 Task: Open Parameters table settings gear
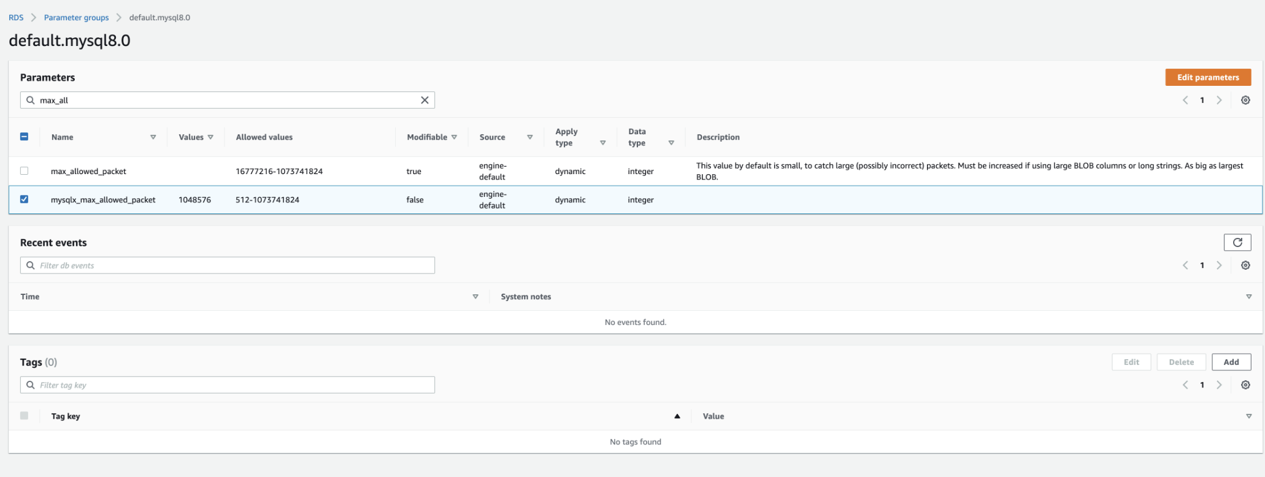point(1245,100)
